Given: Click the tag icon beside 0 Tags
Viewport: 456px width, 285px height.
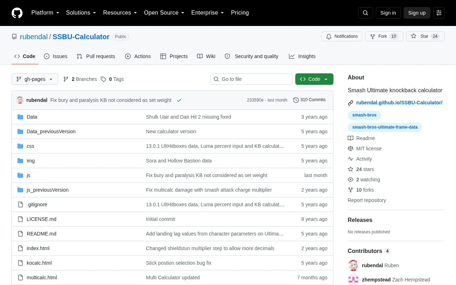Looking at the screenshot, I should [103, 79].
